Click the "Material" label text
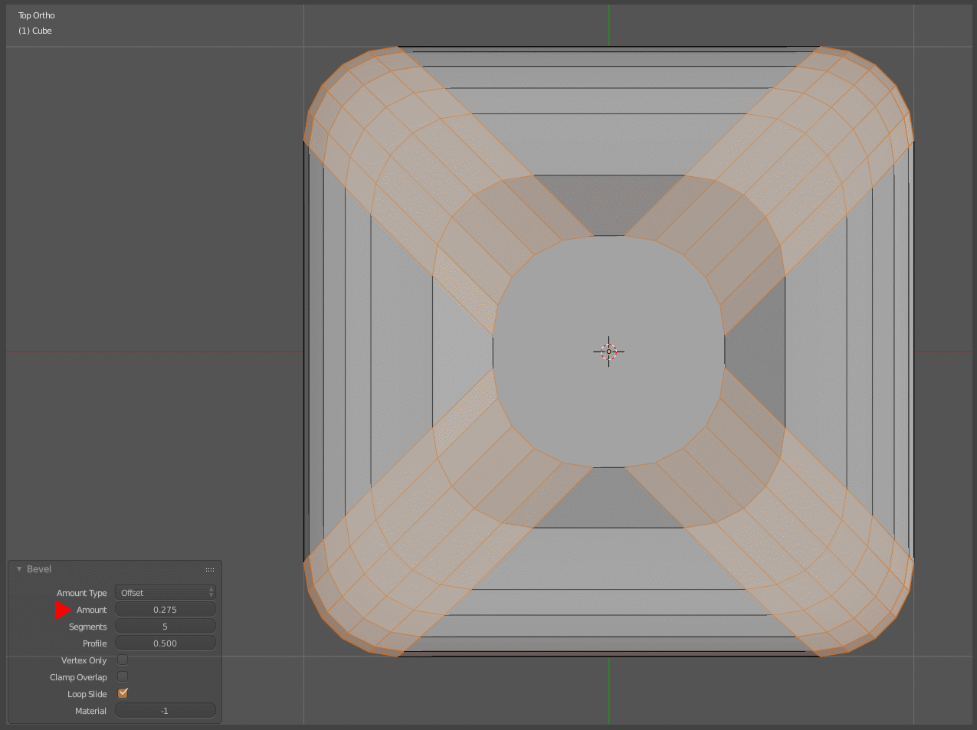Screen dimensions: 977x730 91,711
